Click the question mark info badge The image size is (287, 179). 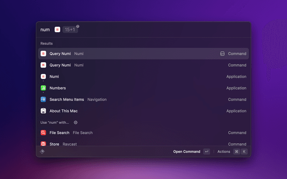point(78,26)
